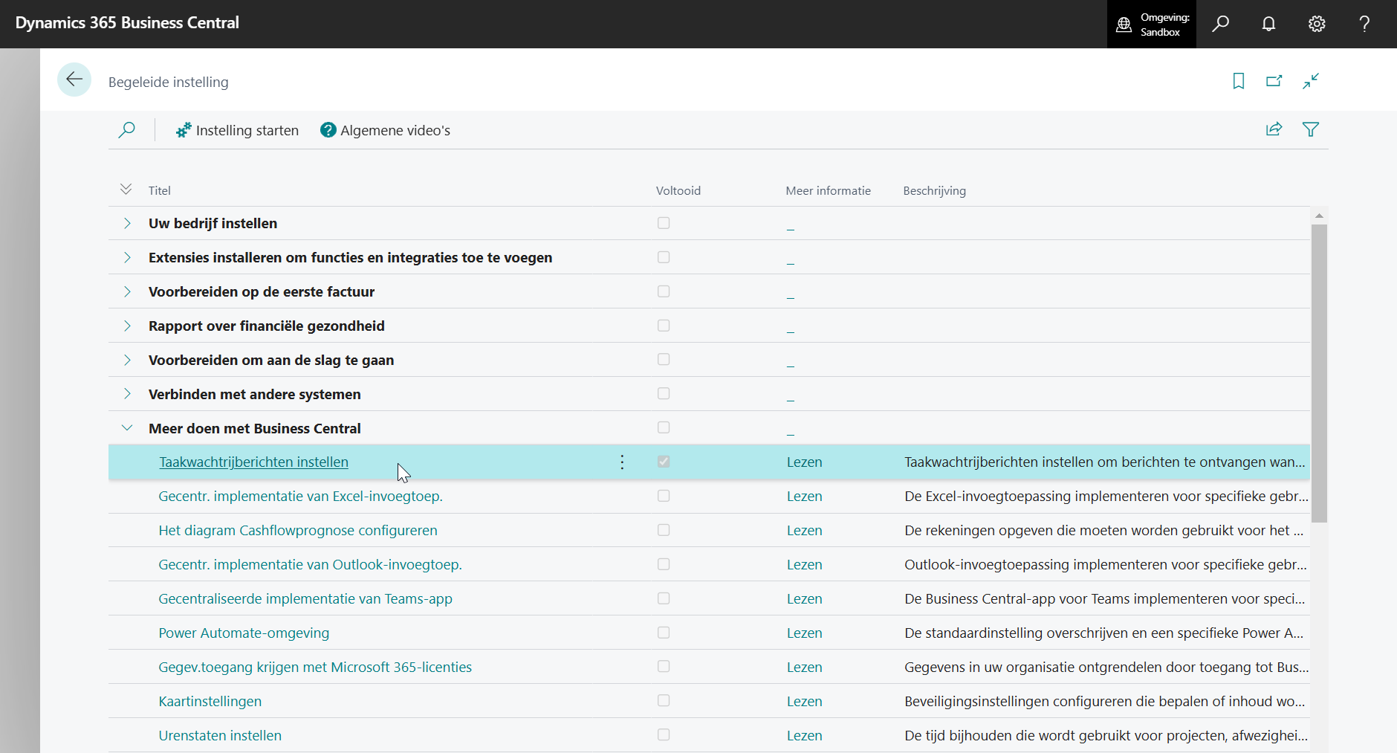Click Lezen for Kaartinstellingen row
The image size is (1397, 753).
point(805,702)
